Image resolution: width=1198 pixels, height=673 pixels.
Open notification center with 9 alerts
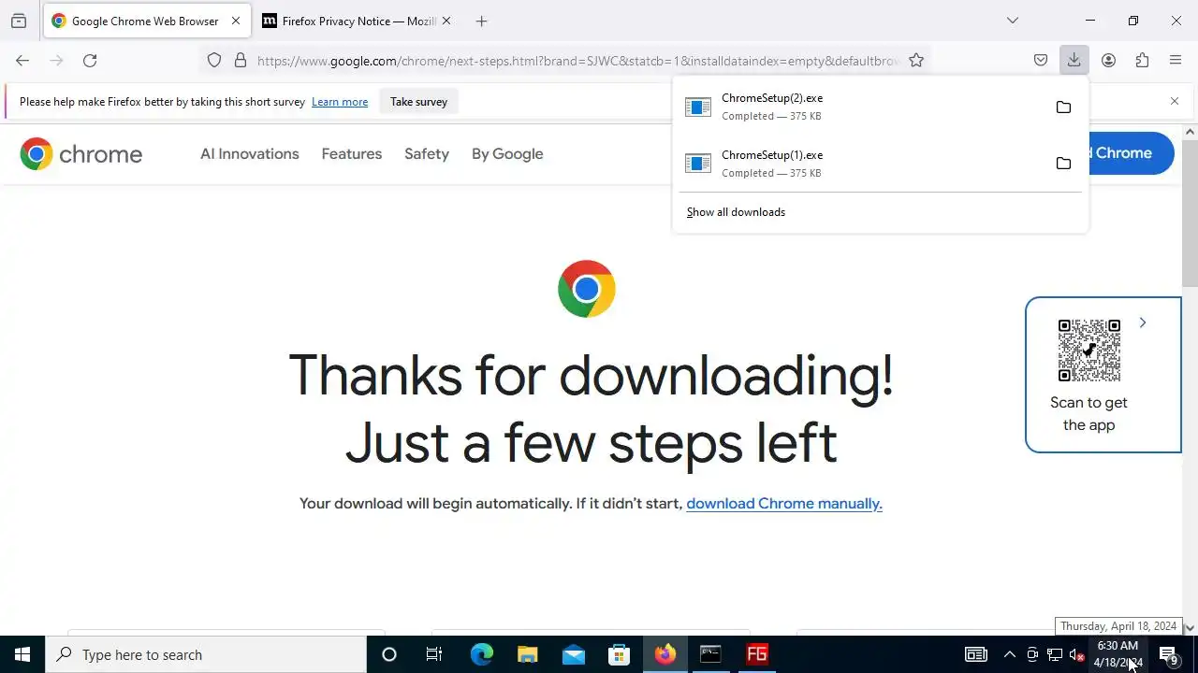coord(1169,654)
